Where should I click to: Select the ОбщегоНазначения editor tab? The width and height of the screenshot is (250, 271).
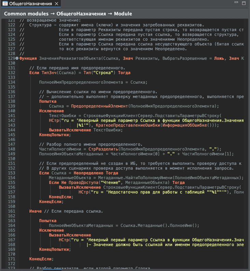coord(31,4)
